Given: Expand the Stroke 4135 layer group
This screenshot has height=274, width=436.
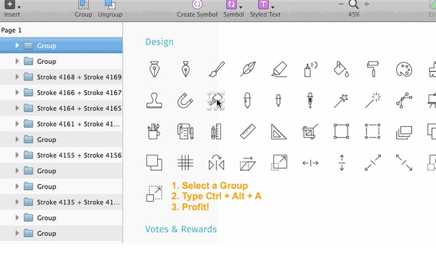Looking at the screenshot, I should [17, 202].
